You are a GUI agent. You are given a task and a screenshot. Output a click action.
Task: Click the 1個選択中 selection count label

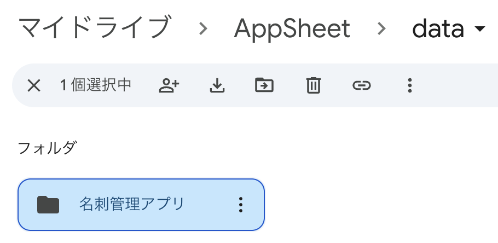[95, 85]
